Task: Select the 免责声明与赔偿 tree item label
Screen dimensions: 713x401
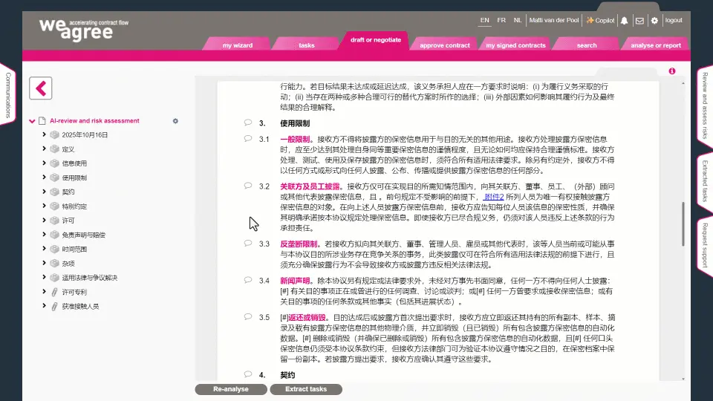Action: coord(84,235)
